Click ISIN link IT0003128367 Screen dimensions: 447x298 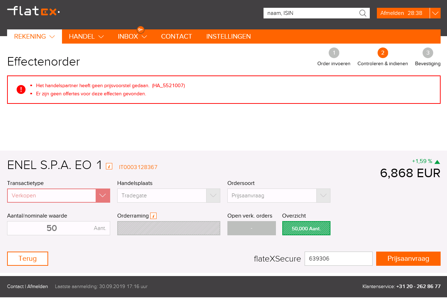138,167
